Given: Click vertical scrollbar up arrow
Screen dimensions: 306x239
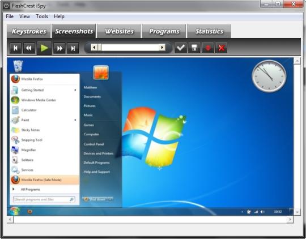Looking at the screenshot, I should coord(297,61).
